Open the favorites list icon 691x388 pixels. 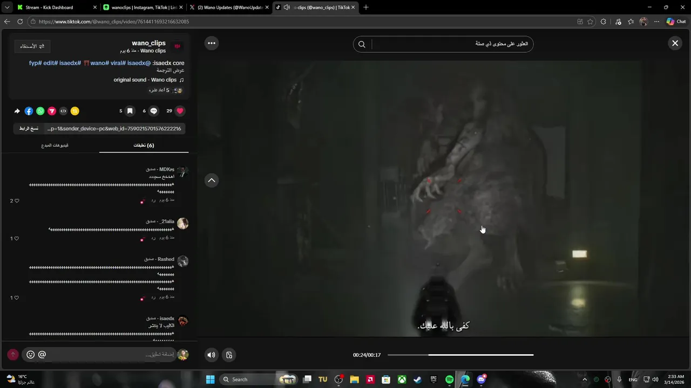(631, 22)
